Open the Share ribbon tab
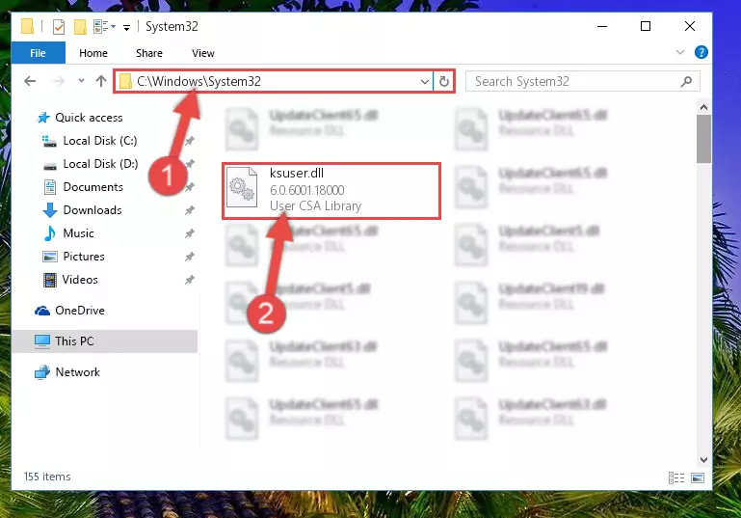Viewport: 741px width, 518px height. pos(148,53)
